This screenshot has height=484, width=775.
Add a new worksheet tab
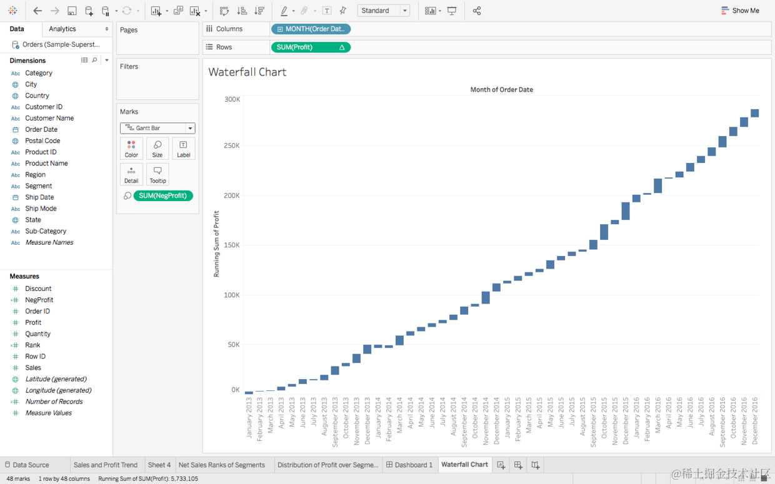coord(501,465)
